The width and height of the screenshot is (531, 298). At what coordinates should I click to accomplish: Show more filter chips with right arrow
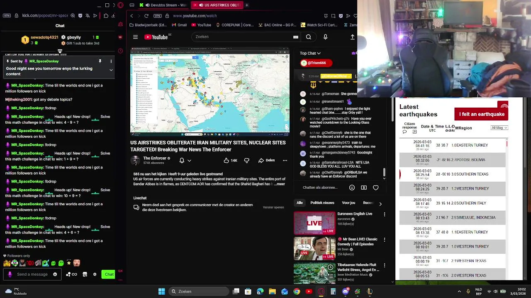coord(380,204)
